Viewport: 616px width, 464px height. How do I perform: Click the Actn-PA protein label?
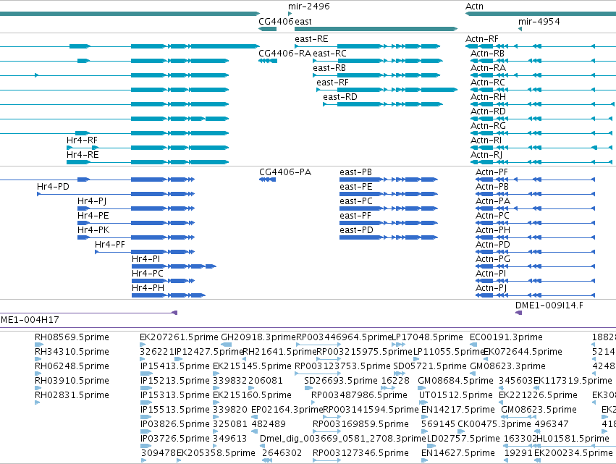click(x=493, y=201)
